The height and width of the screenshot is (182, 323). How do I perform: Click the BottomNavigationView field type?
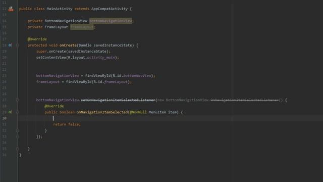tap(66, 21)
